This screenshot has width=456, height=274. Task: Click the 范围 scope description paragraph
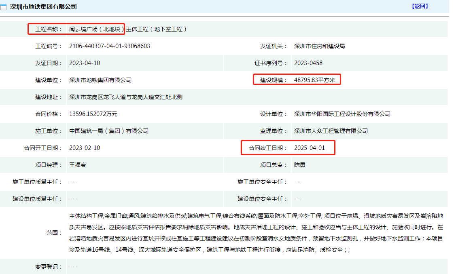tap(256, 233)
